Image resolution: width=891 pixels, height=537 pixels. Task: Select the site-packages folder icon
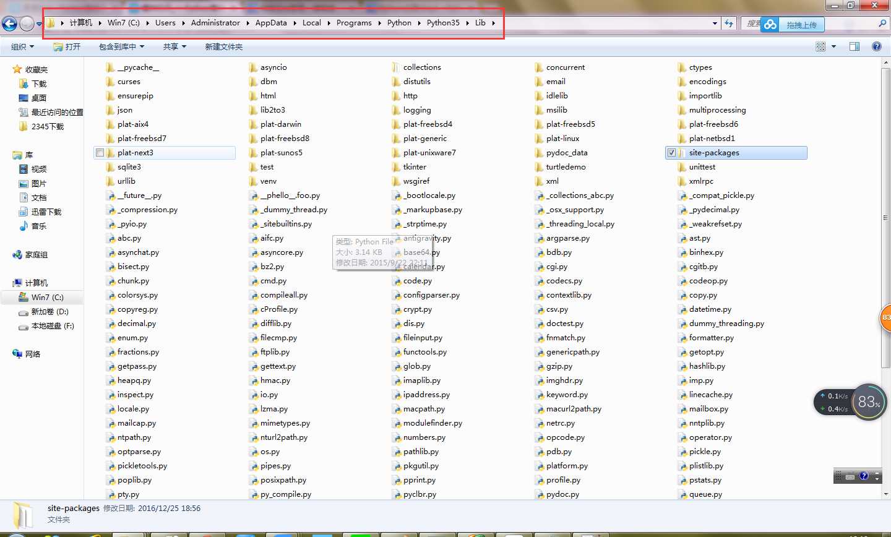tap(682, 153)
